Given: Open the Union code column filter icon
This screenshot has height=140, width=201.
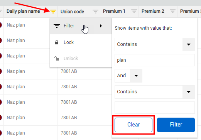Looking at the screenshot, I should pyautogui.click(x=95, y=12).
